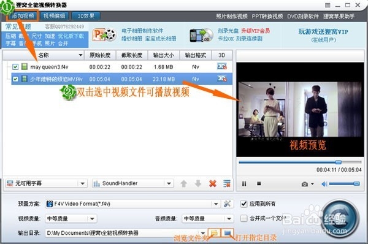Click 3D icon in 少年维特的烦恼MV row

click(222, 78)
